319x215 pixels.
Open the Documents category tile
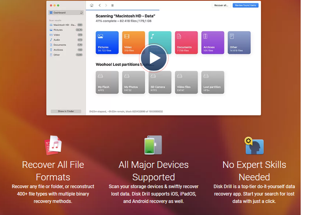pyautogui.click(x=186, y=42)
